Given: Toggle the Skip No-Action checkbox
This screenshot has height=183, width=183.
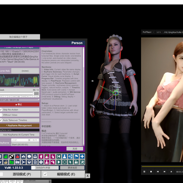Looking at the screenshot, I should click(1, 110).
